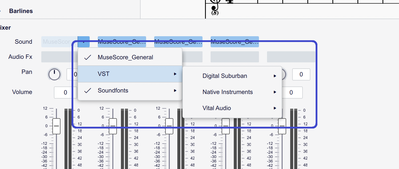Click the fourth channel Audio Fx slot
The image size is (399, 169).
click(235, 57)
